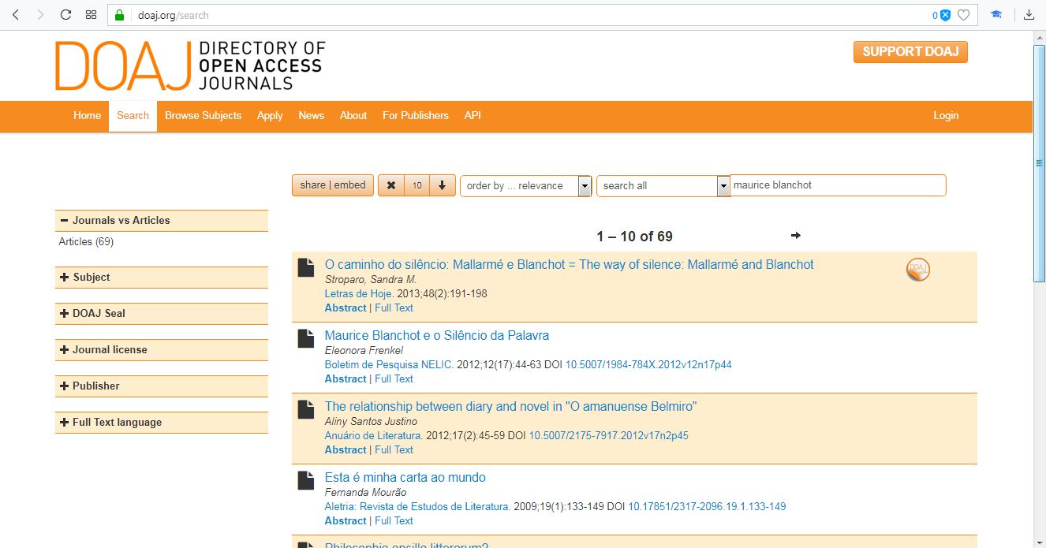The height and width of the screenshot is (548, 1046).
Task: Open Full Text for Eleonora Frenkel article
Action: pos(394,378)
